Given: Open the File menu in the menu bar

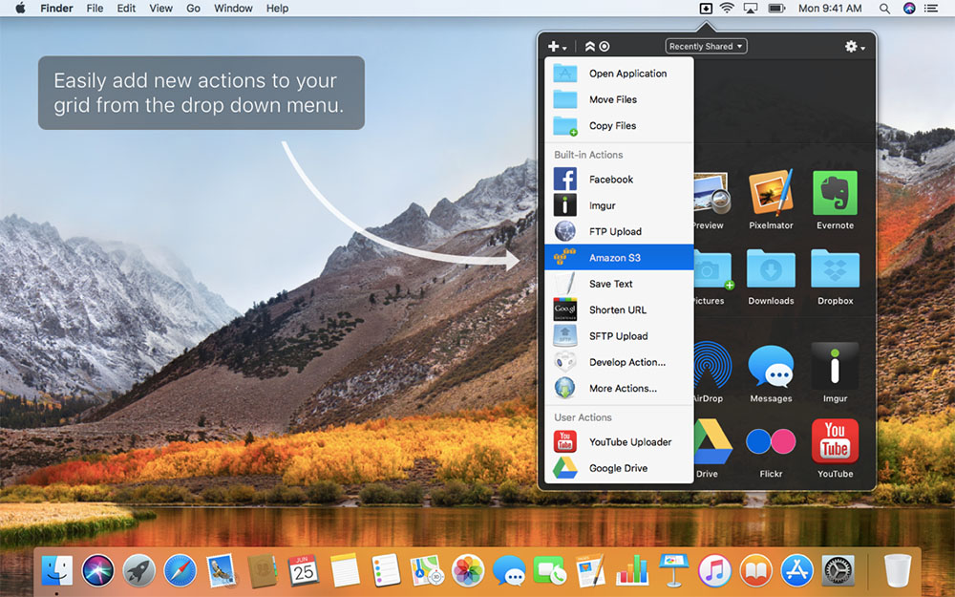Looking at the screenshot, I should click(x=95, y=9).
